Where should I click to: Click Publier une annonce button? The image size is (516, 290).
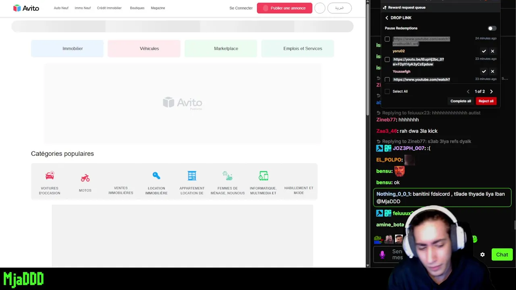tap(285, 8)
